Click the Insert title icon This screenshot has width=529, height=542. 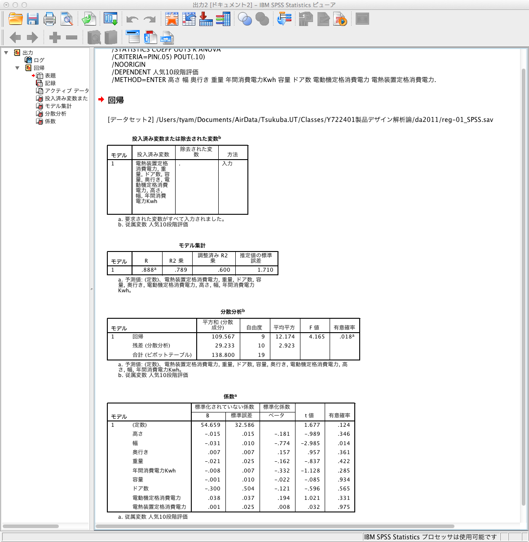(150, 37)
